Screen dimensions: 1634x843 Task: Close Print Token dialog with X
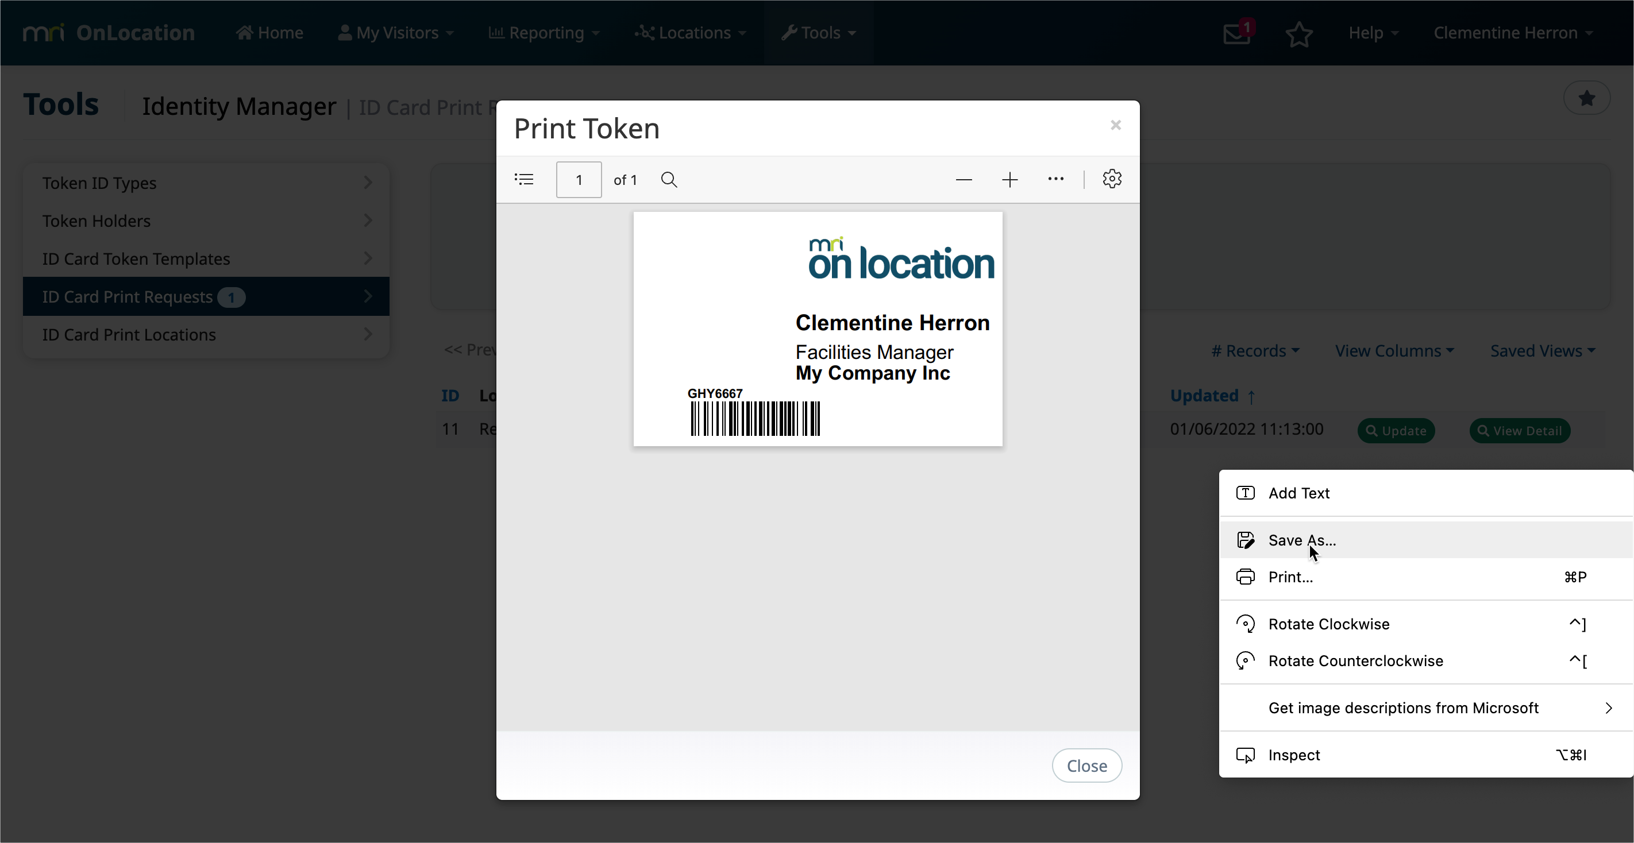(x=1116, y=125)
